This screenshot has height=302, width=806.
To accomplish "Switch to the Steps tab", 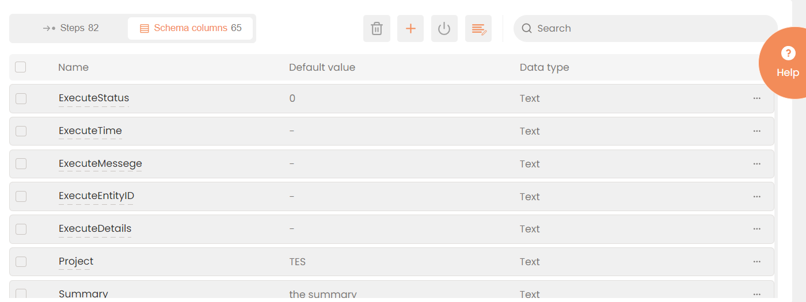I will (x=71, y=28).
